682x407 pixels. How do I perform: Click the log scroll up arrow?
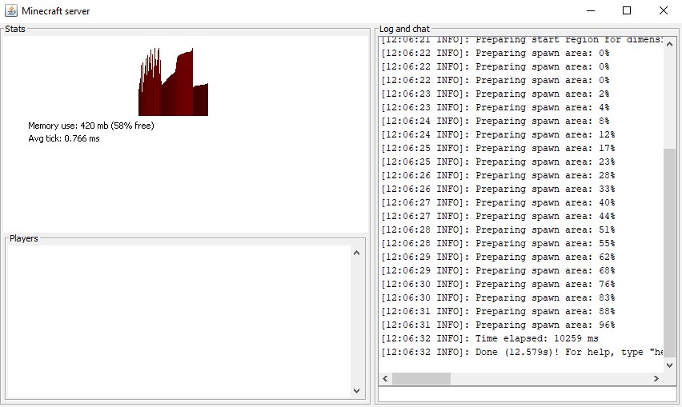click(669, 44)
